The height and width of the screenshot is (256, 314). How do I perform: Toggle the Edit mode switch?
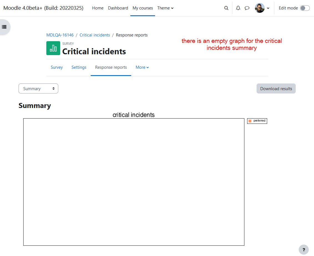point(305,8)
